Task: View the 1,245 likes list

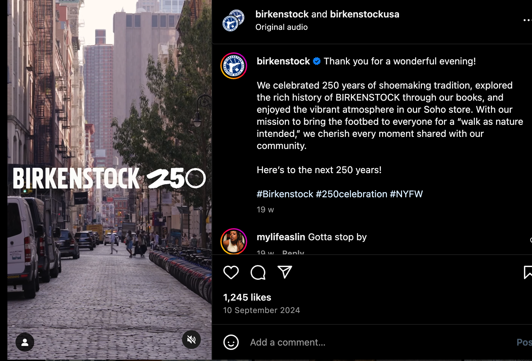Action: click(247, 297)
